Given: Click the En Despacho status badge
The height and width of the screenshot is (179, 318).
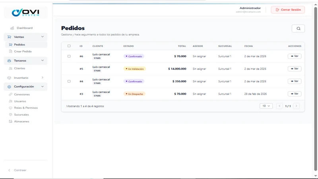Looking at the screenshot, I should tap(134, 94).
